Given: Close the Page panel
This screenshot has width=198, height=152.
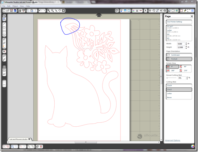Looking at the screenshot, I should click(192, 16).
